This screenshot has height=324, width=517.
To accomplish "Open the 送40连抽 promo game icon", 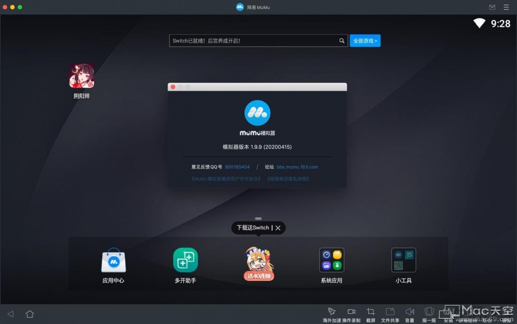I will coord(259,264).
